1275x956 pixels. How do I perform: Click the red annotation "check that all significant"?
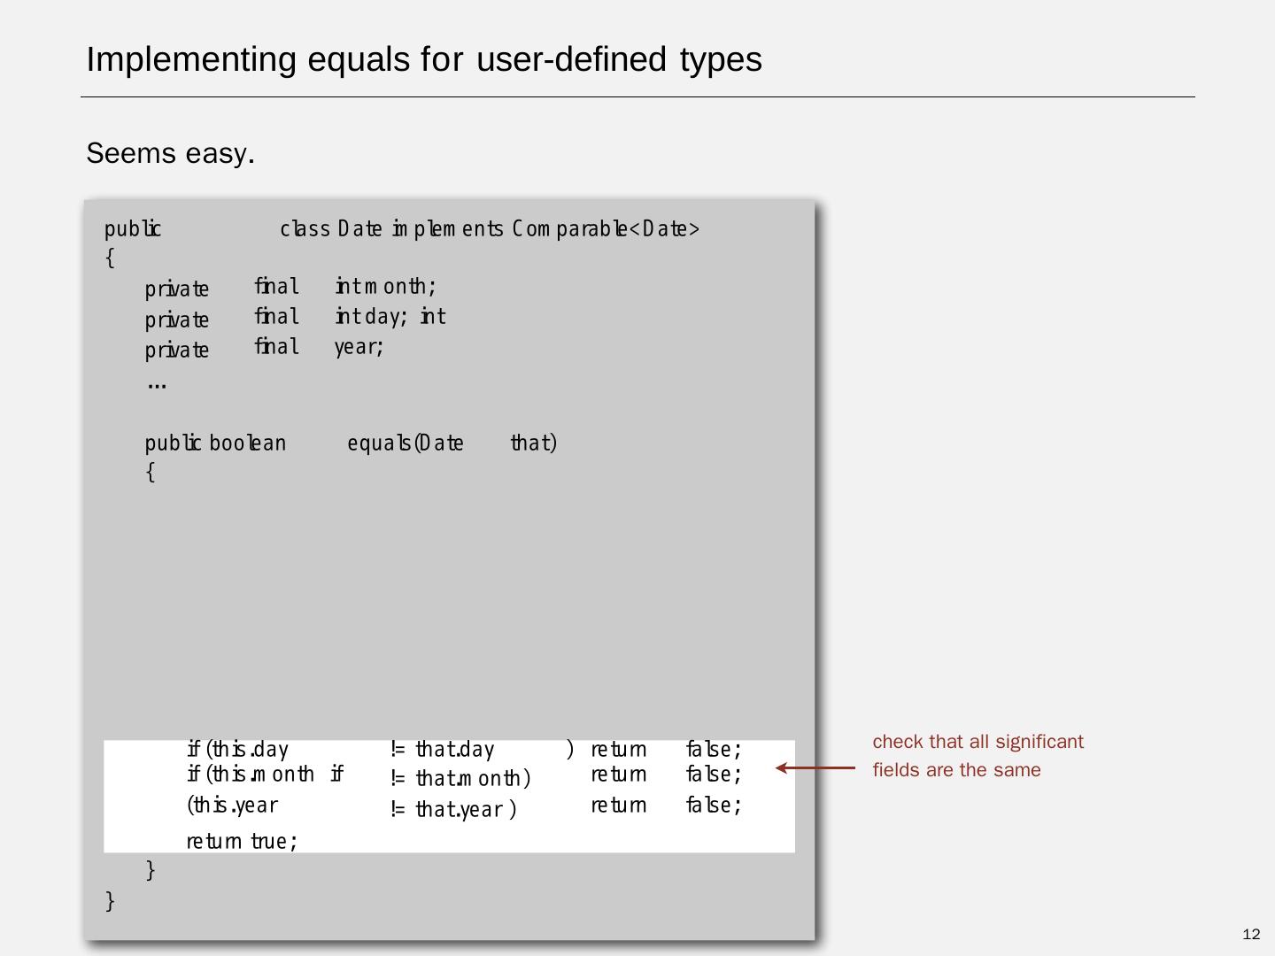pyautogui.click(x=977, y=742)
